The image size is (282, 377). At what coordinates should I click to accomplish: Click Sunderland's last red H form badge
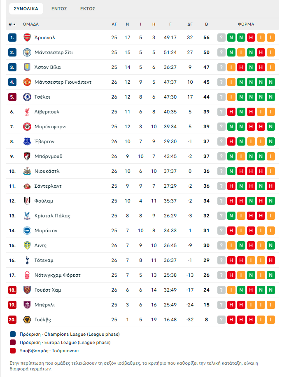[x=270, y=186]
